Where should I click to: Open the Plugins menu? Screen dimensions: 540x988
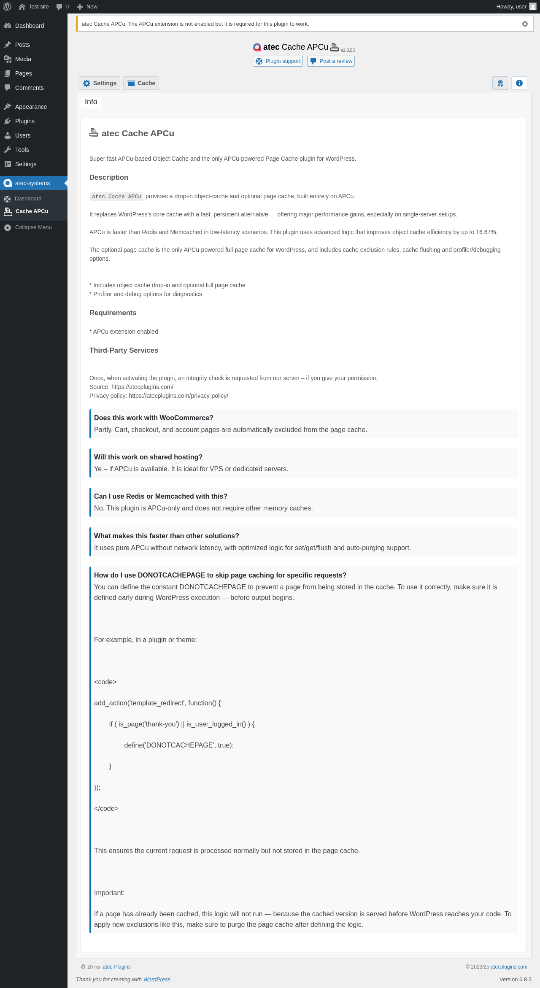[25, 121]
